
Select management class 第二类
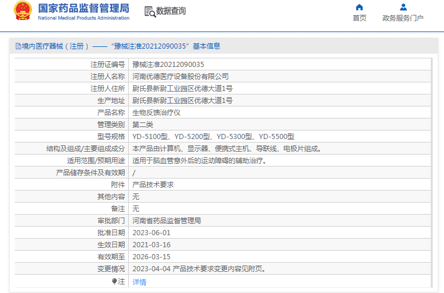[142, 125]
